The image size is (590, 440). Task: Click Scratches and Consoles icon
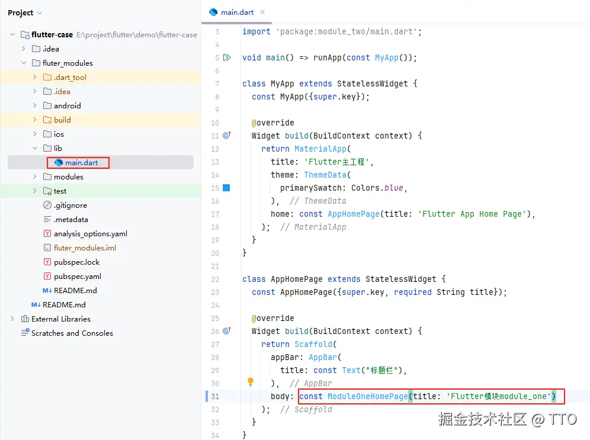tap(25, 333)
